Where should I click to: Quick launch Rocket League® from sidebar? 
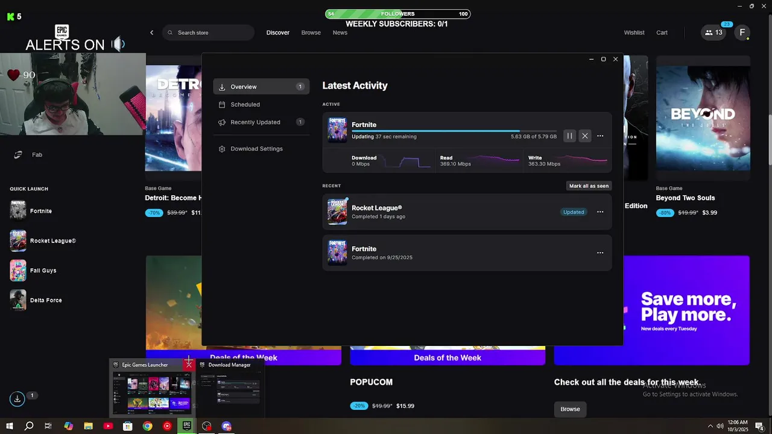pyautogui.click(x=43, y=241)
